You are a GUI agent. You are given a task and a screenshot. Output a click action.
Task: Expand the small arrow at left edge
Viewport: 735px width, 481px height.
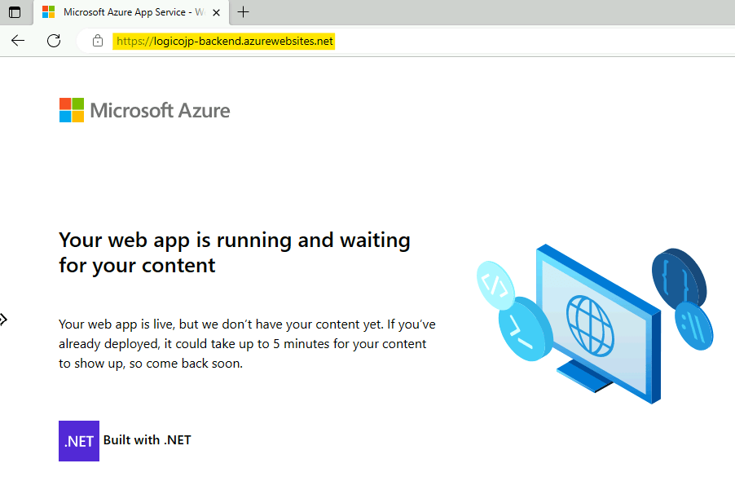[x=3, y=319]
